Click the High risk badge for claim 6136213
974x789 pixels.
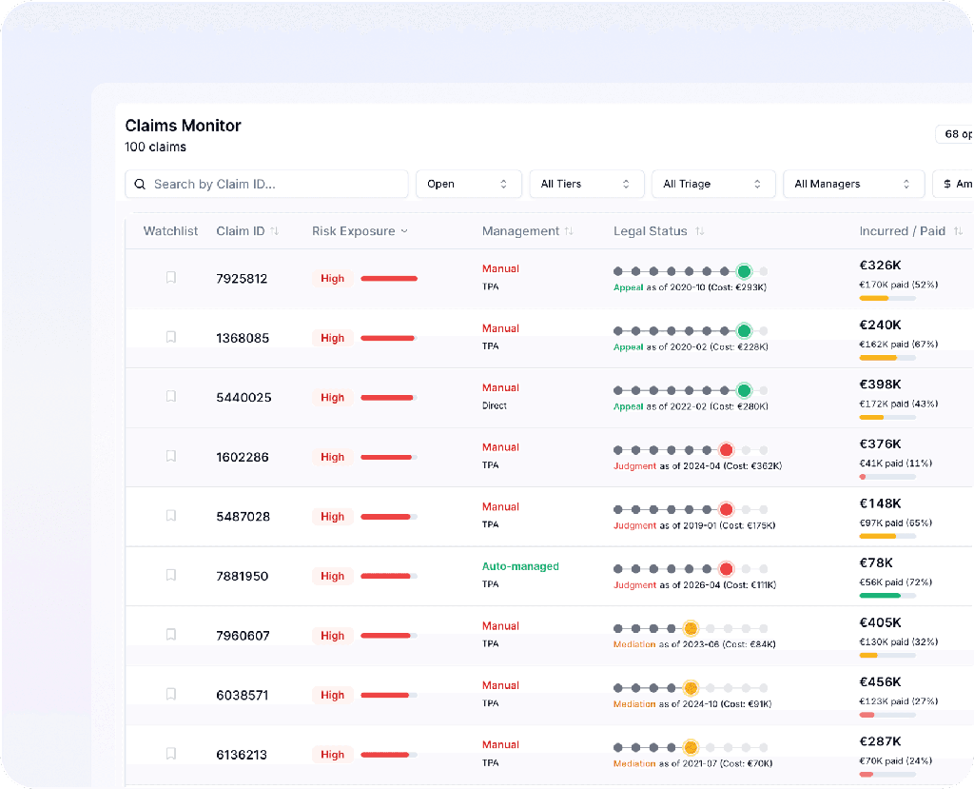(332, 754)
